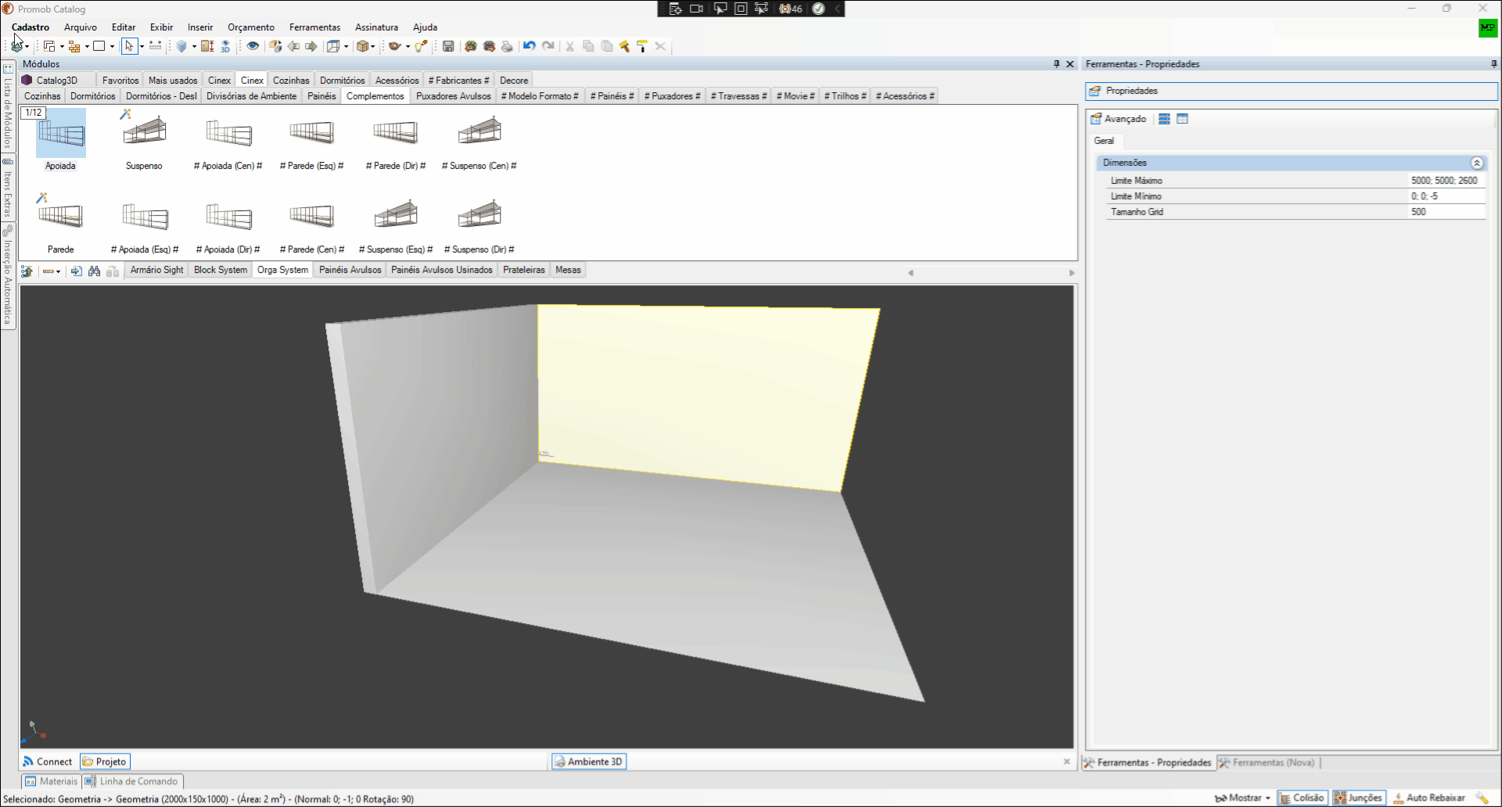Click the screen recorder camera icon
1502x807 pixels.
[696, 9]
